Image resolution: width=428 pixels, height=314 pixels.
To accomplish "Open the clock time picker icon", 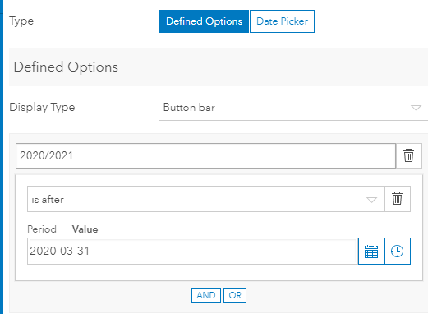I will (x=398, y=252).
